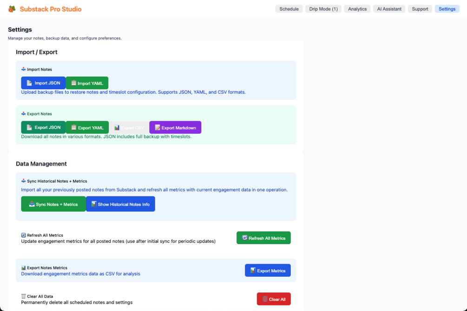The width and height of the screenshot is (467, 311).
Task: Select the Settings tab
Action: (x=447, y=9)
